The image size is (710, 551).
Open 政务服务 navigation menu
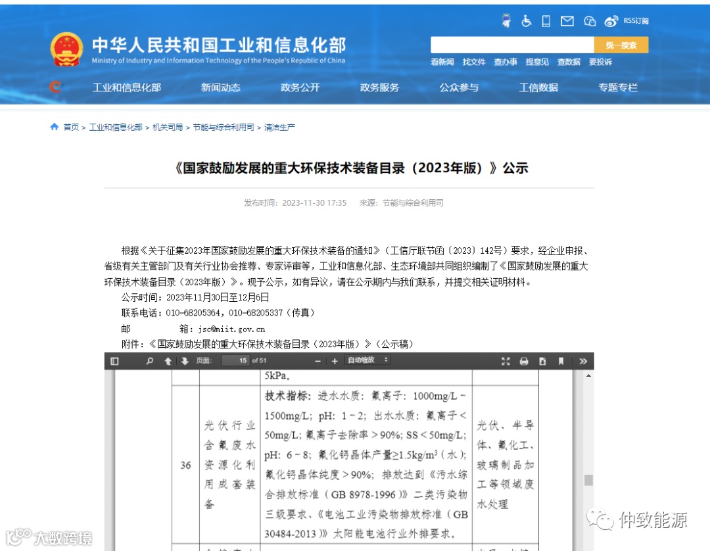pos(379,87)
